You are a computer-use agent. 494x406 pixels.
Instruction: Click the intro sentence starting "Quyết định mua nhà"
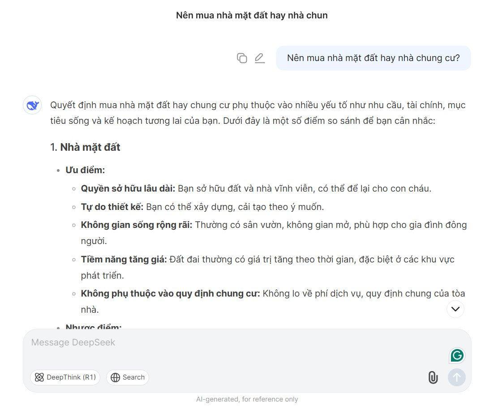pyautogui.click(x=258, y=113)
